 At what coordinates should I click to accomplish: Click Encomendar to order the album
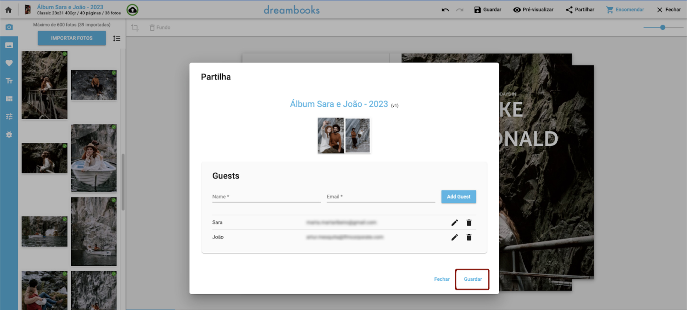click(625, 10)
